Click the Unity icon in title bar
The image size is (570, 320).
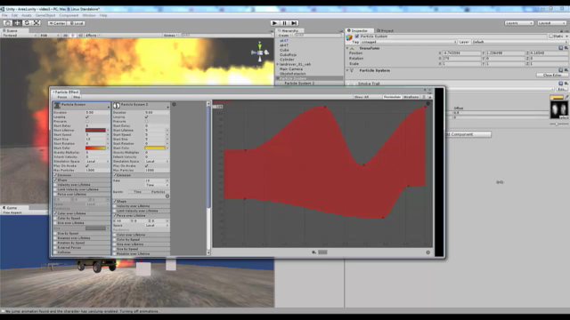tap(3, 9)
